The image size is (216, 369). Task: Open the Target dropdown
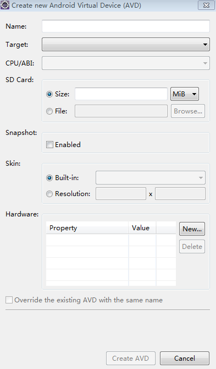(x=126, y=45)
